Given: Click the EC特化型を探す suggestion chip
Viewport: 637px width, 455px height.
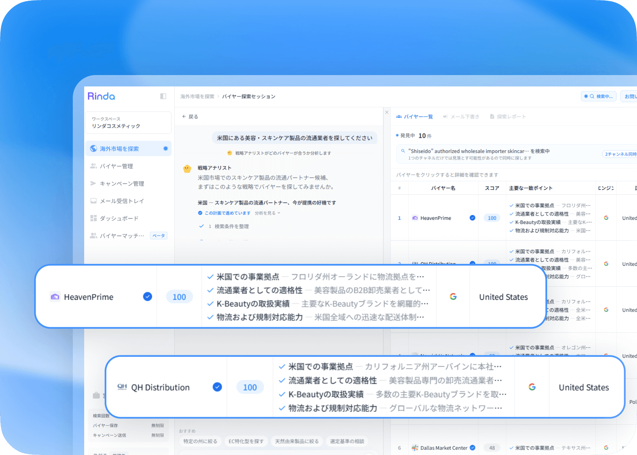Looking at the screenshot, I should (x=246, y=441).
